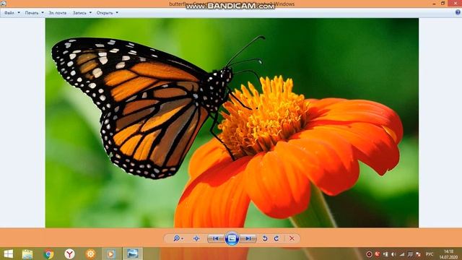Open the Печать menu
Screen dimensions: 462x260
click(34, 13)
